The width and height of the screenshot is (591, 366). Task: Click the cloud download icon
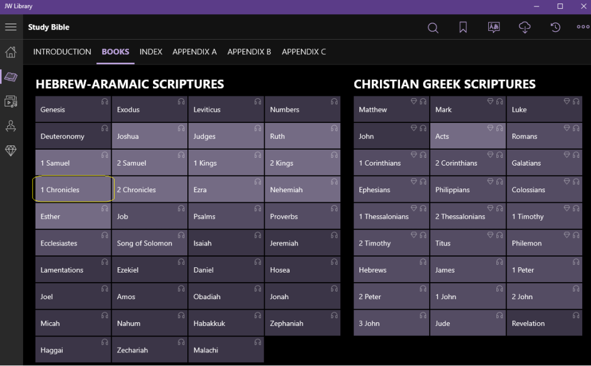click(524, 28)
